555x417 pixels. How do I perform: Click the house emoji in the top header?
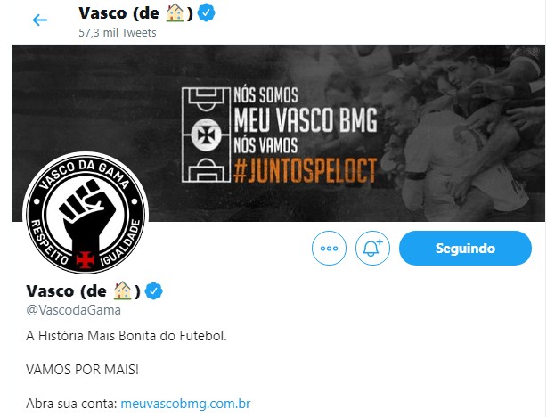click(175, 13)
